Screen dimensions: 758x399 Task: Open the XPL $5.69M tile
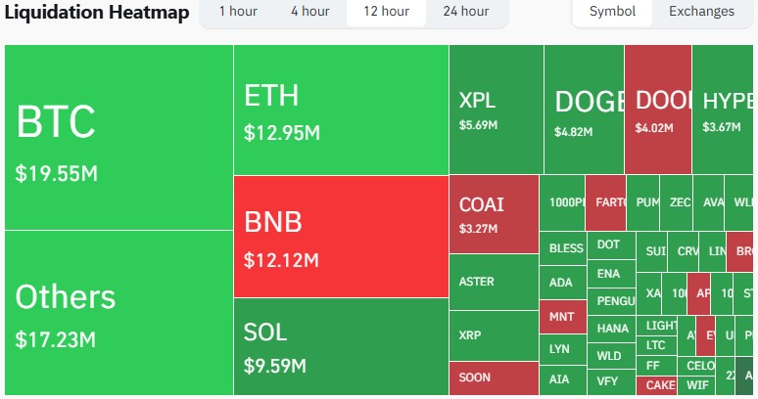click(497, 110)
